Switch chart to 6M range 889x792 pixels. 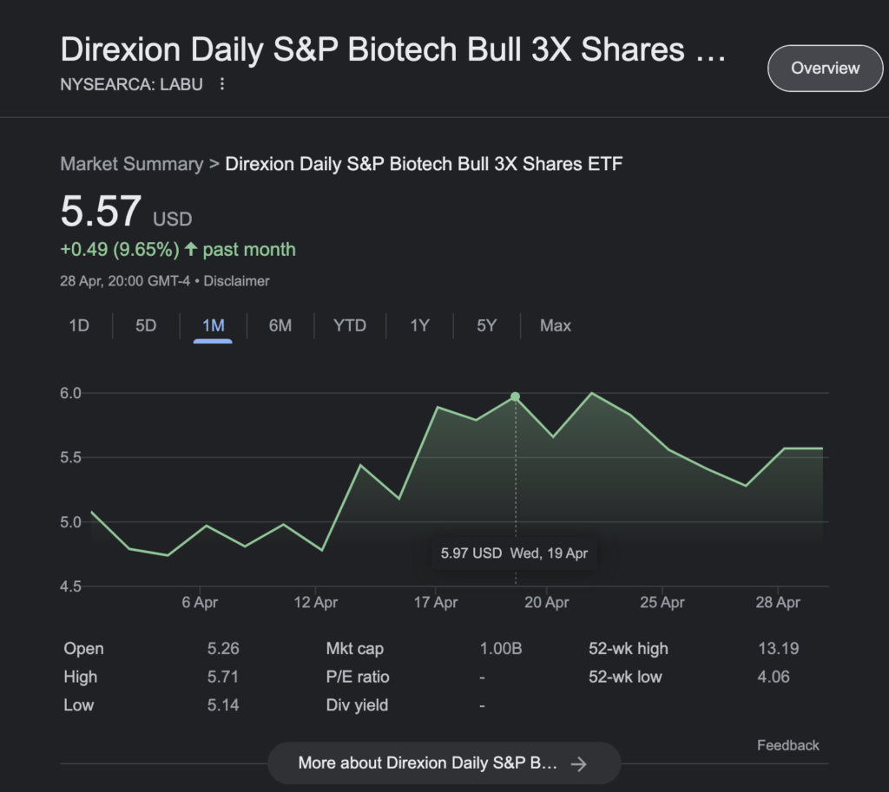coord(280,326)
